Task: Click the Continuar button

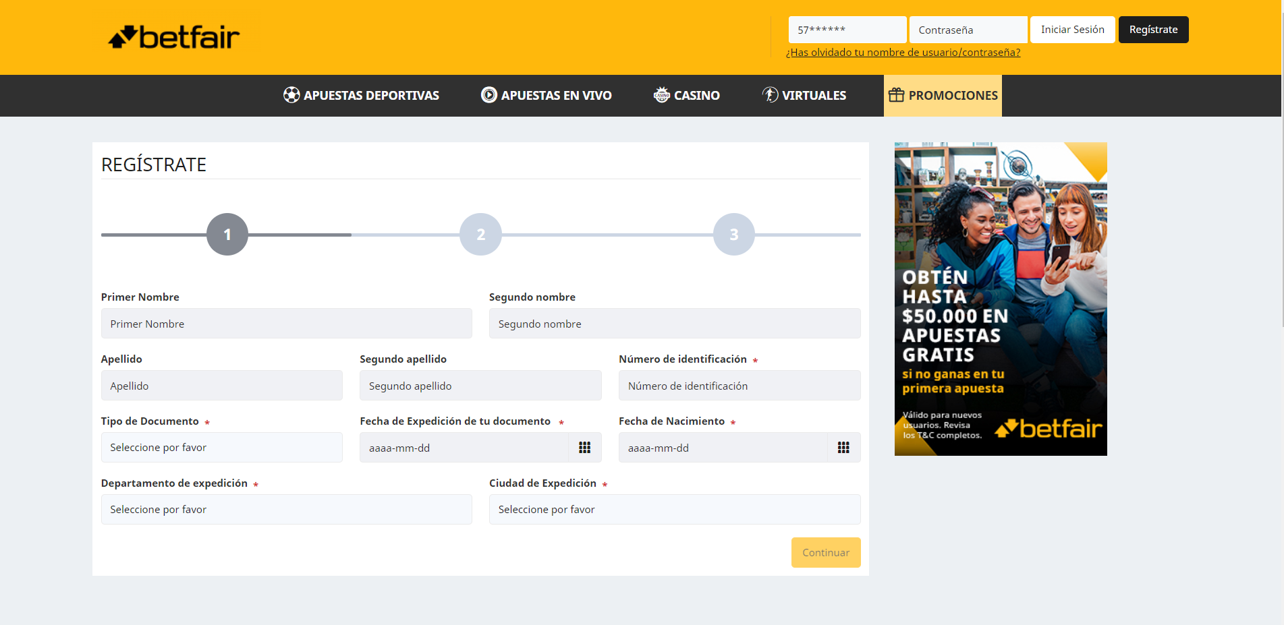Action: (826, 552)
